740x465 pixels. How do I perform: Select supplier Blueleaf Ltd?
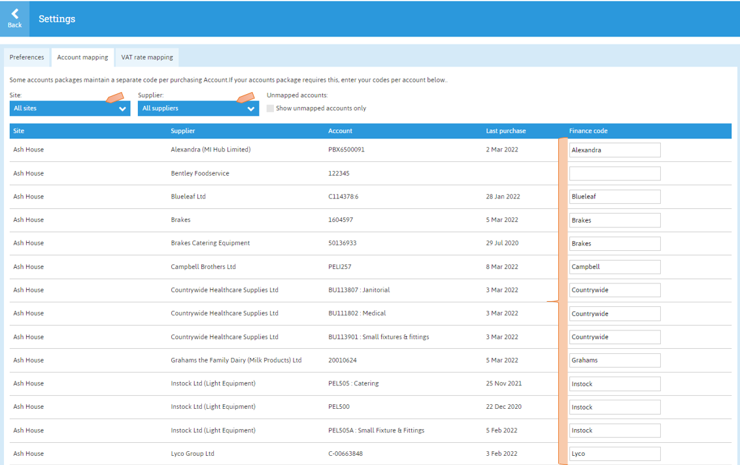pyautogui.click(x=188, y=196)
